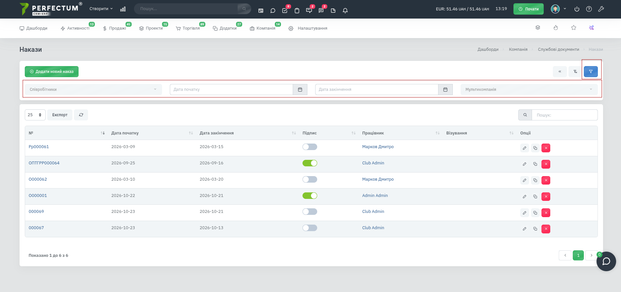Image resolution: width=621 pixels, height=292 pixels.
Task: Toggle signature switch for order 0000062
Action: click(x=310, y=179)
